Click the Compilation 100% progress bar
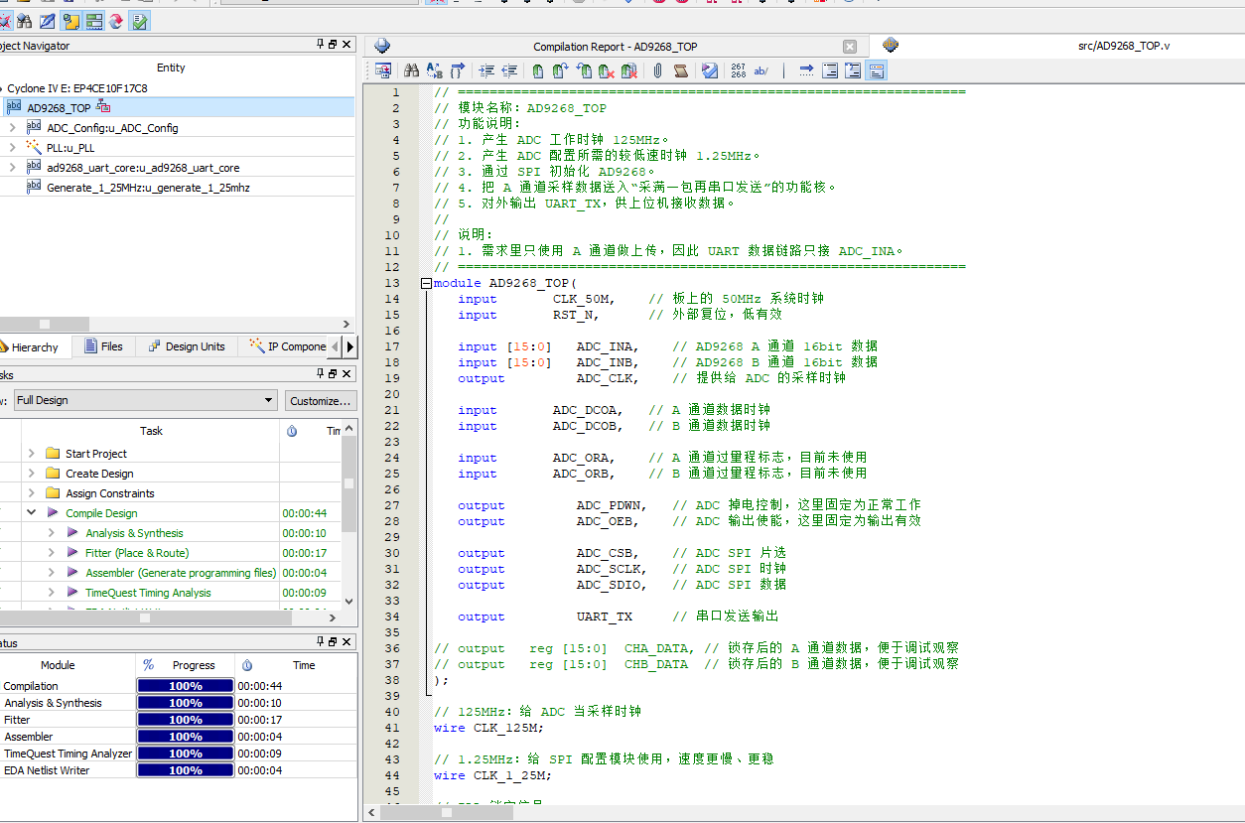 pos(186,686)
